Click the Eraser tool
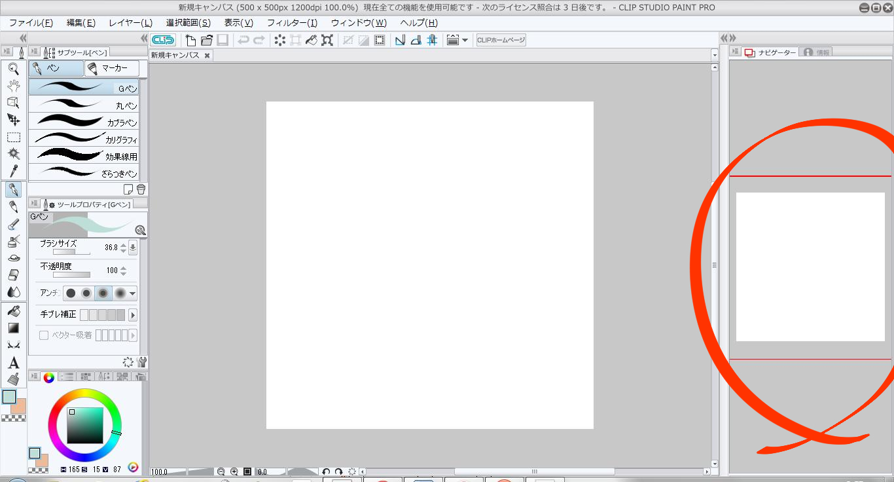 pyautogui.click(x=13, y=274)
